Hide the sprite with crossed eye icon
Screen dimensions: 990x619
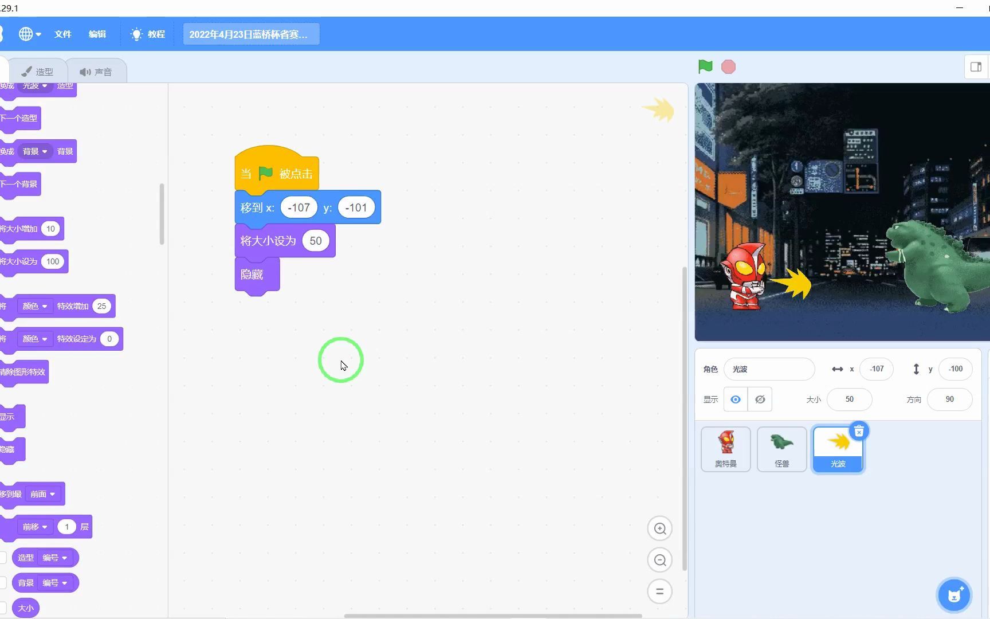[x=760, y=399]
